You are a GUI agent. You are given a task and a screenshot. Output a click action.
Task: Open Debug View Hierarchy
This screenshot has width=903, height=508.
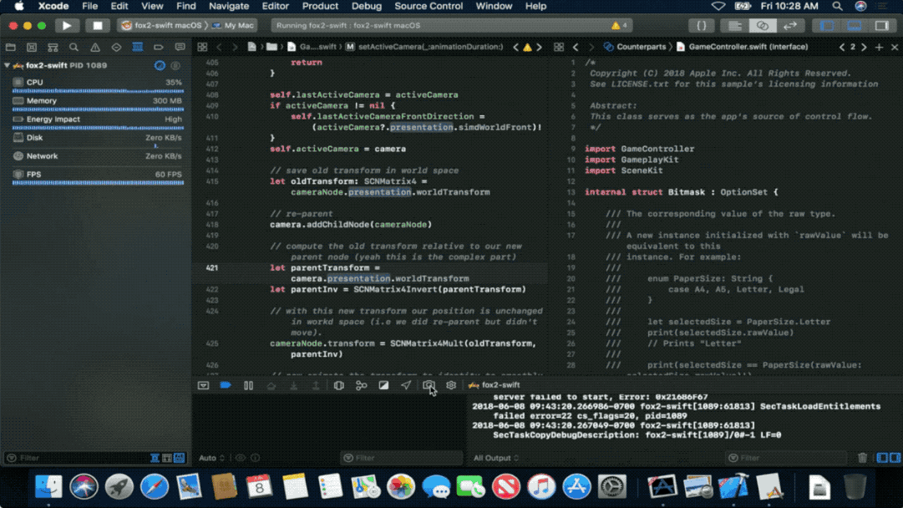338,385
